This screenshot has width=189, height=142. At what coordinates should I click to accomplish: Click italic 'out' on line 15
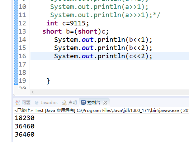point(88,48)
